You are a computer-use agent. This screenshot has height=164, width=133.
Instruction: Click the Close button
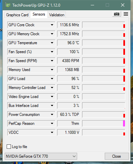click(x=117, y=156)
